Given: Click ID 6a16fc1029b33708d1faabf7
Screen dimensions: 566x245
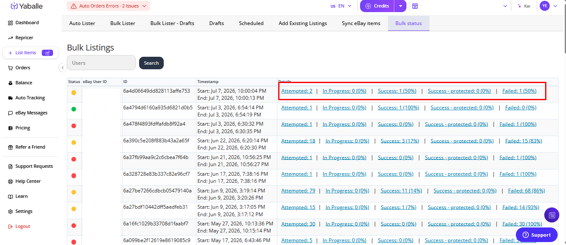Looking at the screenshot, I should coord(155,224).
